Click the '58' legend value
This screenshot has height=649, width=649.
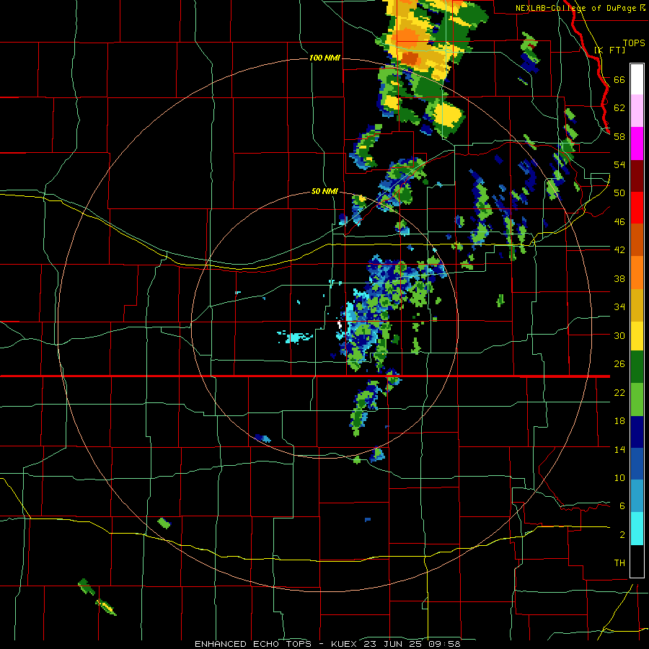point(619,136)
